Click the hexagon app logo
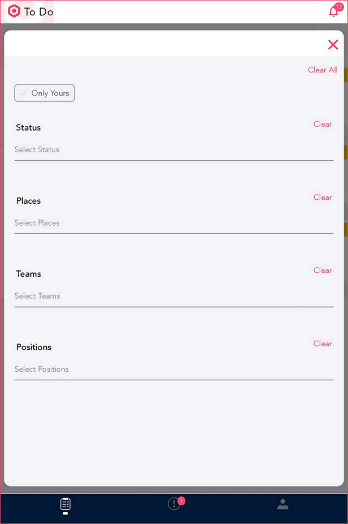Screen dimensions: 348x524 pyautogui.click(x=14, y=11)
